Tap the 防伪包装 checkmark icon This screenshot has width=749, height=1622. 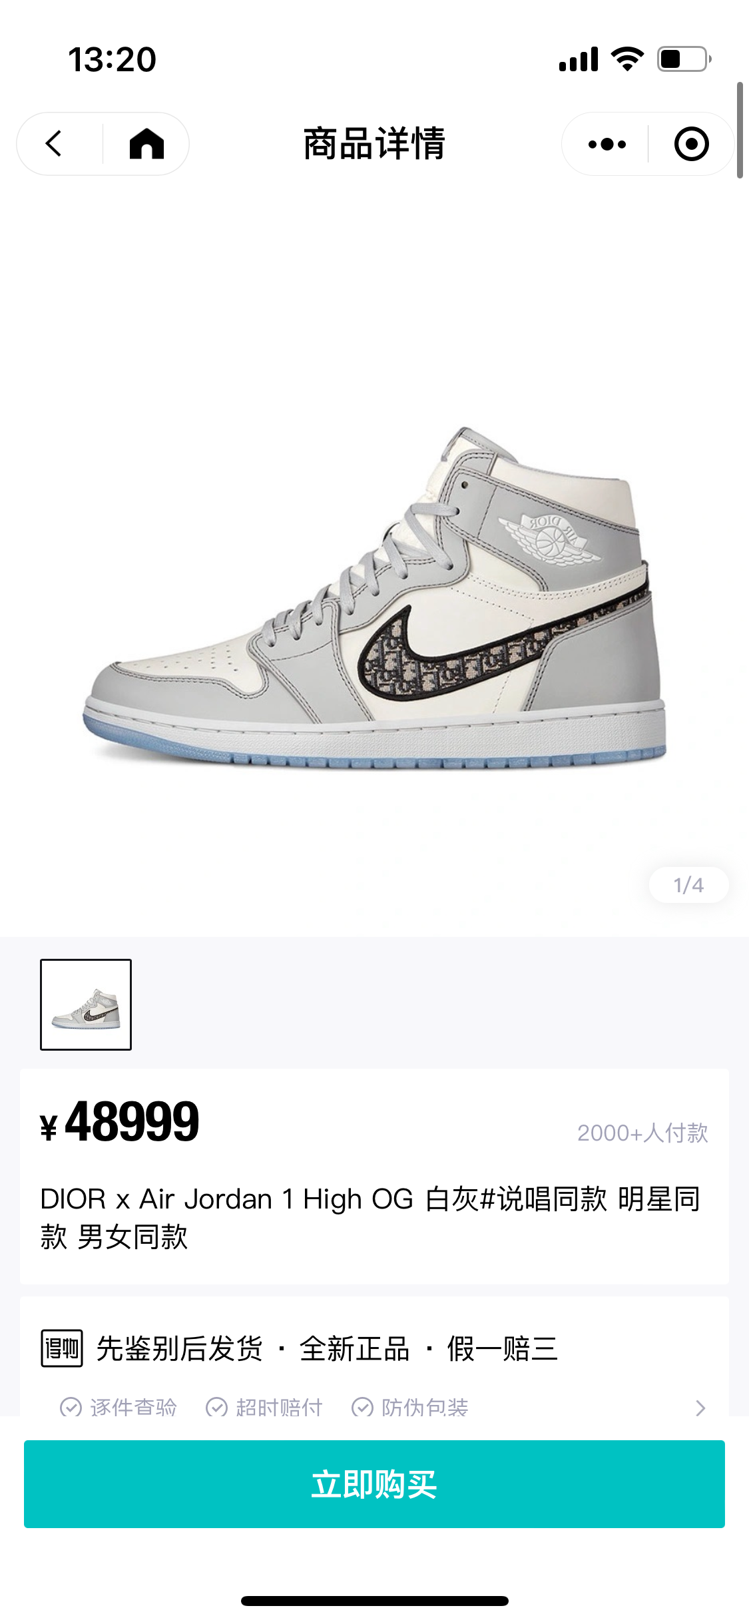362,1407
